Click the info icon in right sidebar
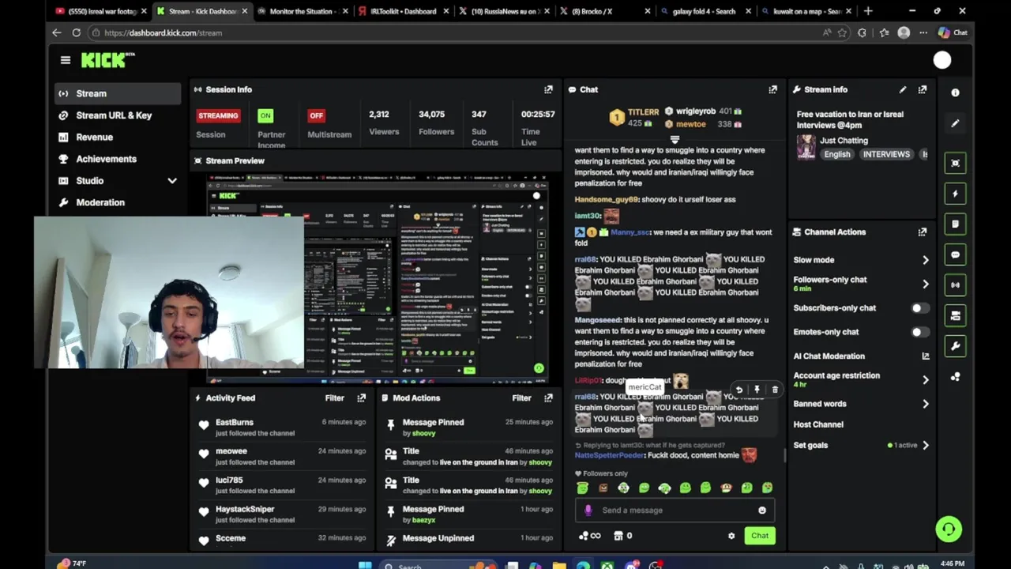 [x=955, y=93]
